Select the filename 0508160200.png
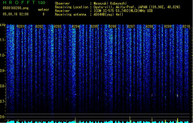The width and height of the screenshot is (193, 123). point(16,8)
